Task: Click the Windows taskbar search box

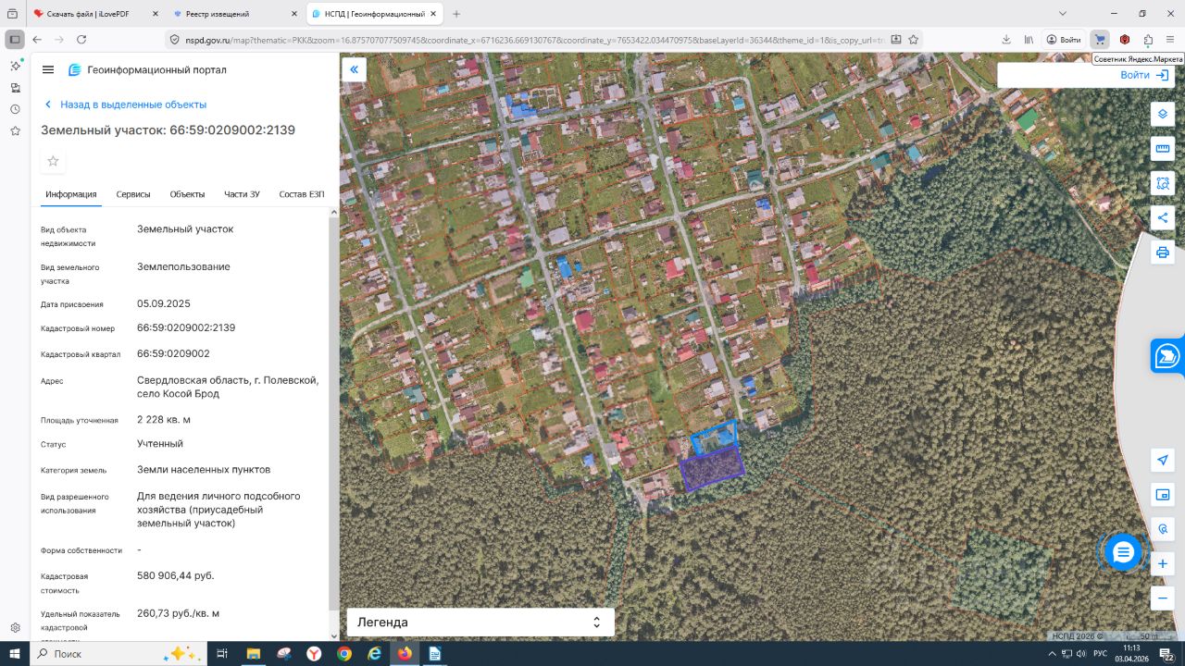Action: [x=118, y=654]
